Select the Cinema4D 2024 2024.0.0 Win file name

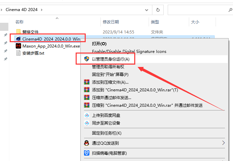point(51,39)
